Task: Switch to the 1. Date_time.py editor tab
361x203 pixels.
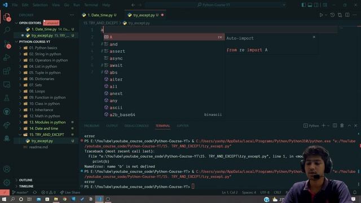Action: point(100,15)
